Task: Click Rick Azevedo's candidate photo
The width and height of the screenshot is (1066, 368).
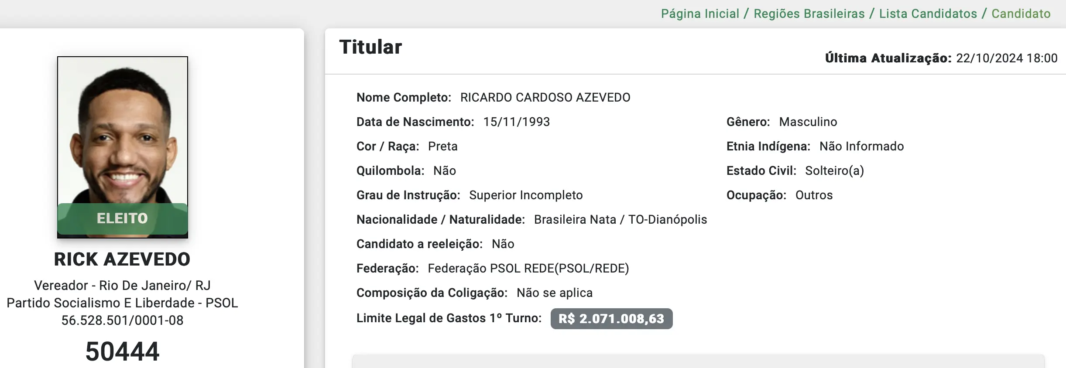Action: [123, 131]
